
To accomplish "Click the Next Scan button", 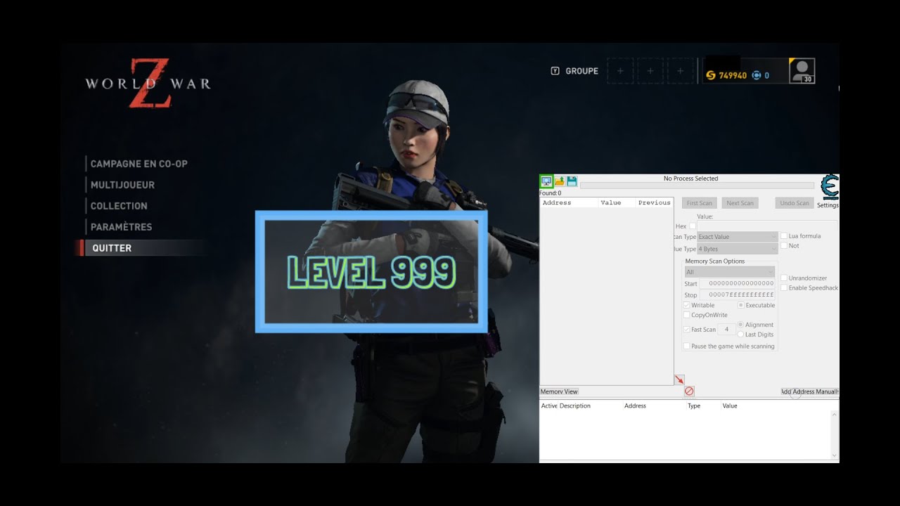I will [x=740, y=203].
